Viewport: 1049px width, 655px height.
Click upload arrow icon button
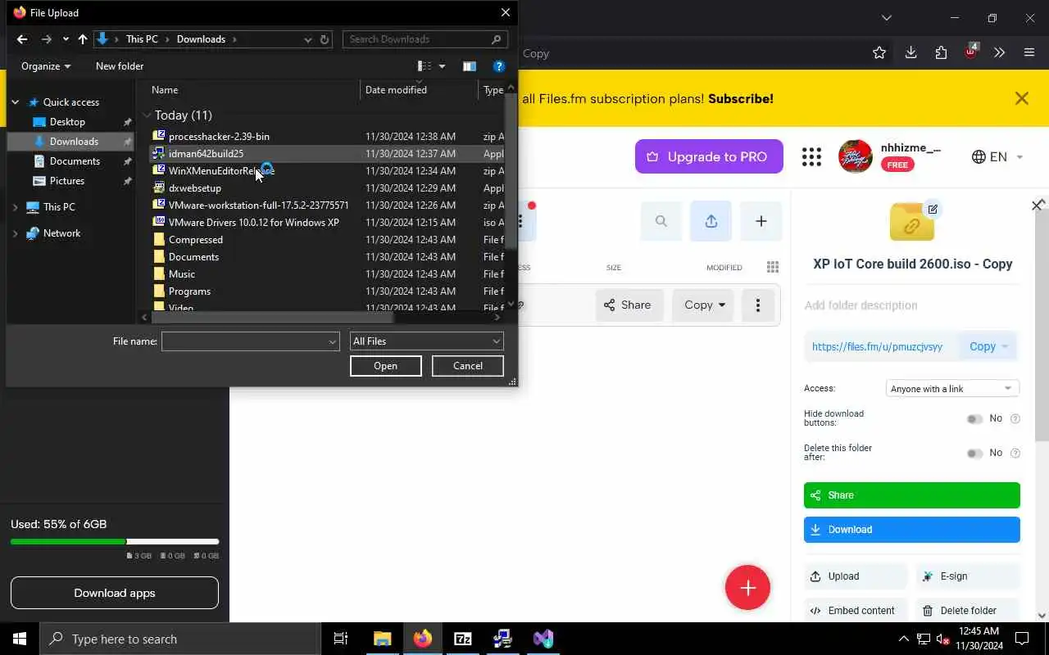711,221
